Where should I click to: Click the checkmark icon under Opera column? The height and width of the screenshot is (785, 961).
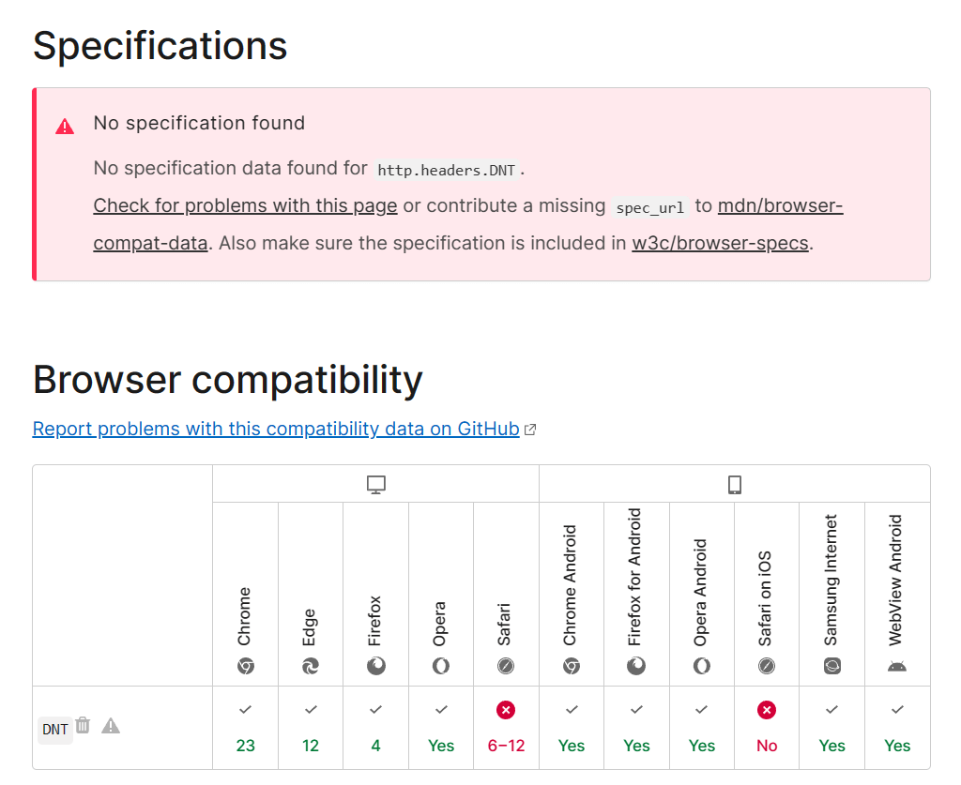pyautogui.click(x=441, y=710)
